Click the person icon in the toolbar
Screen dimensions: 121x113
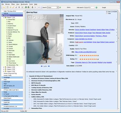click(x=32, y=7)
